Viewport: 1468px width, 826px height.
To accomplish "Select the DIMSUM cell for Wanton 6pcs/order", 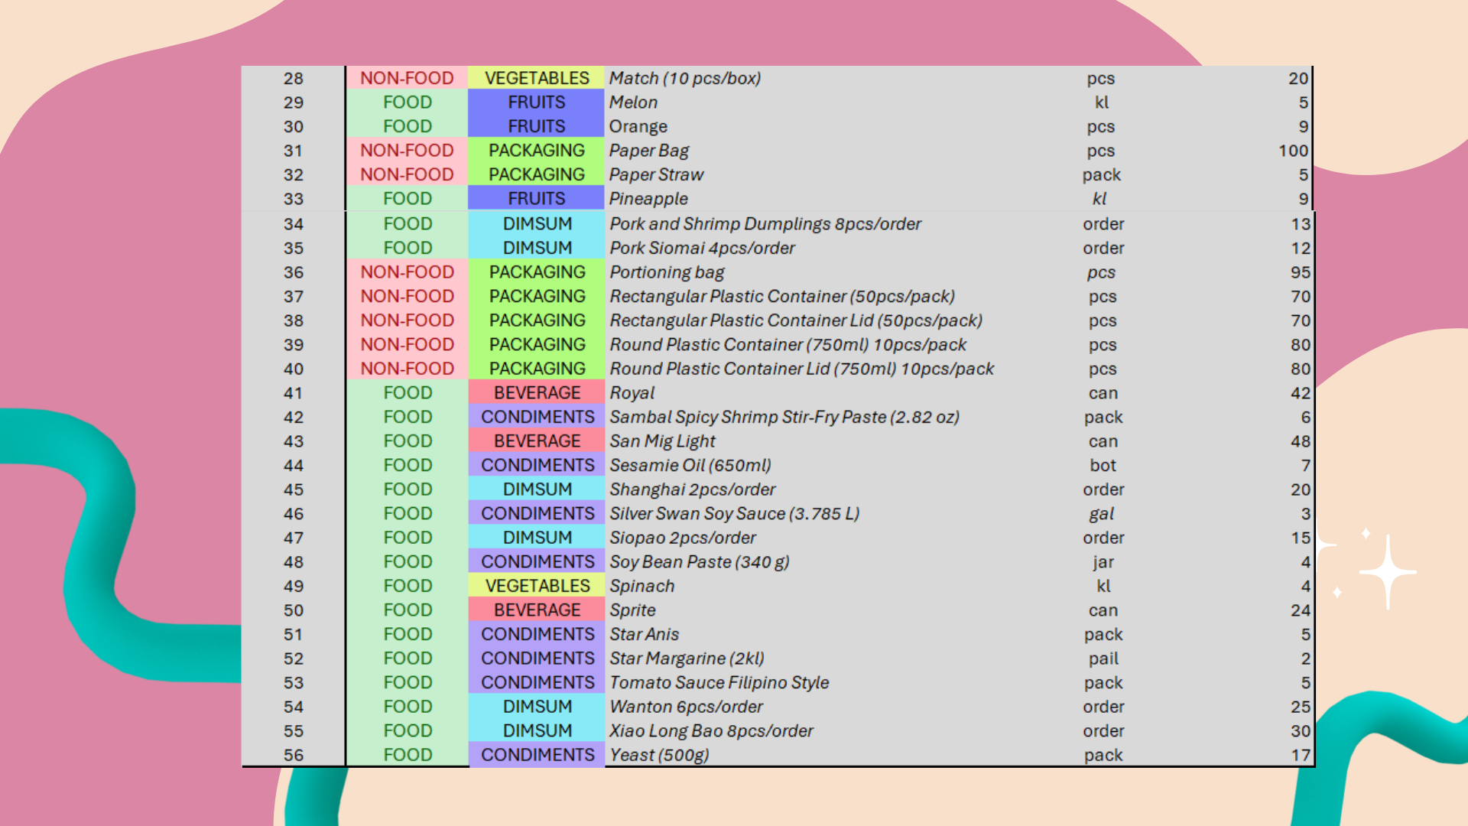I will (x=537, y=706).
